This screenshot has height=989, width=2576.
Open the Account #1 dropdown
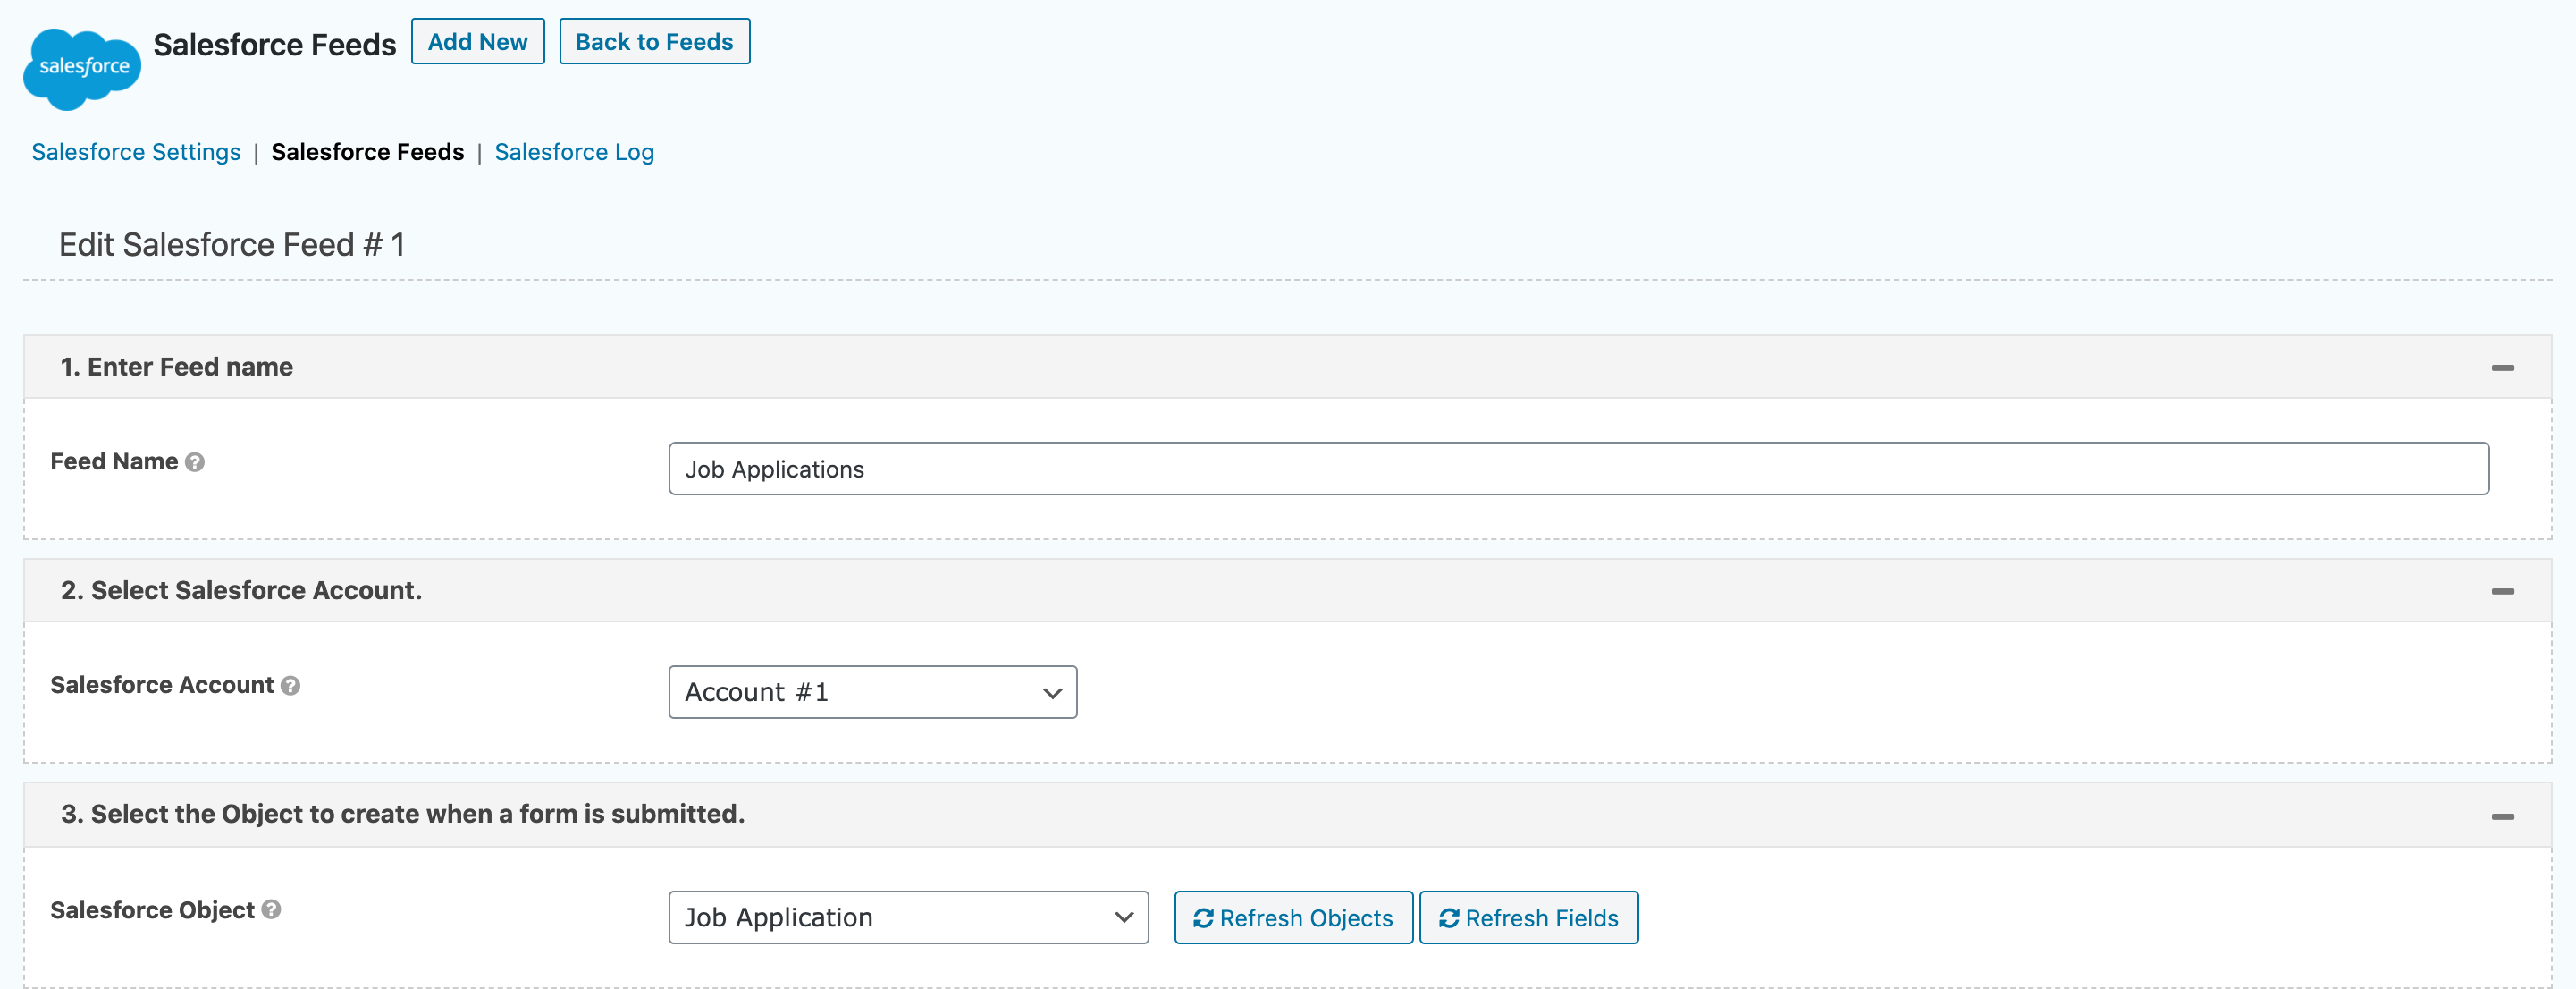click(x=872, y=692)
